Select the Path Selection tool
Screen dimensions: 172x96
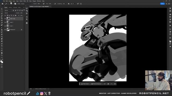point(2,48)
